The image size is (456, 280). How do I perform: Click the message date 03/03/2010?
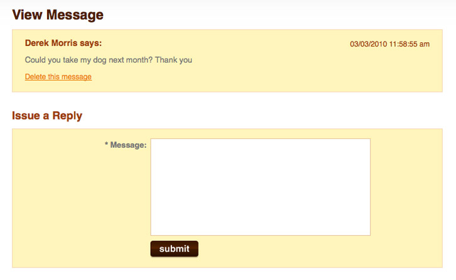[x=369, y=44]
